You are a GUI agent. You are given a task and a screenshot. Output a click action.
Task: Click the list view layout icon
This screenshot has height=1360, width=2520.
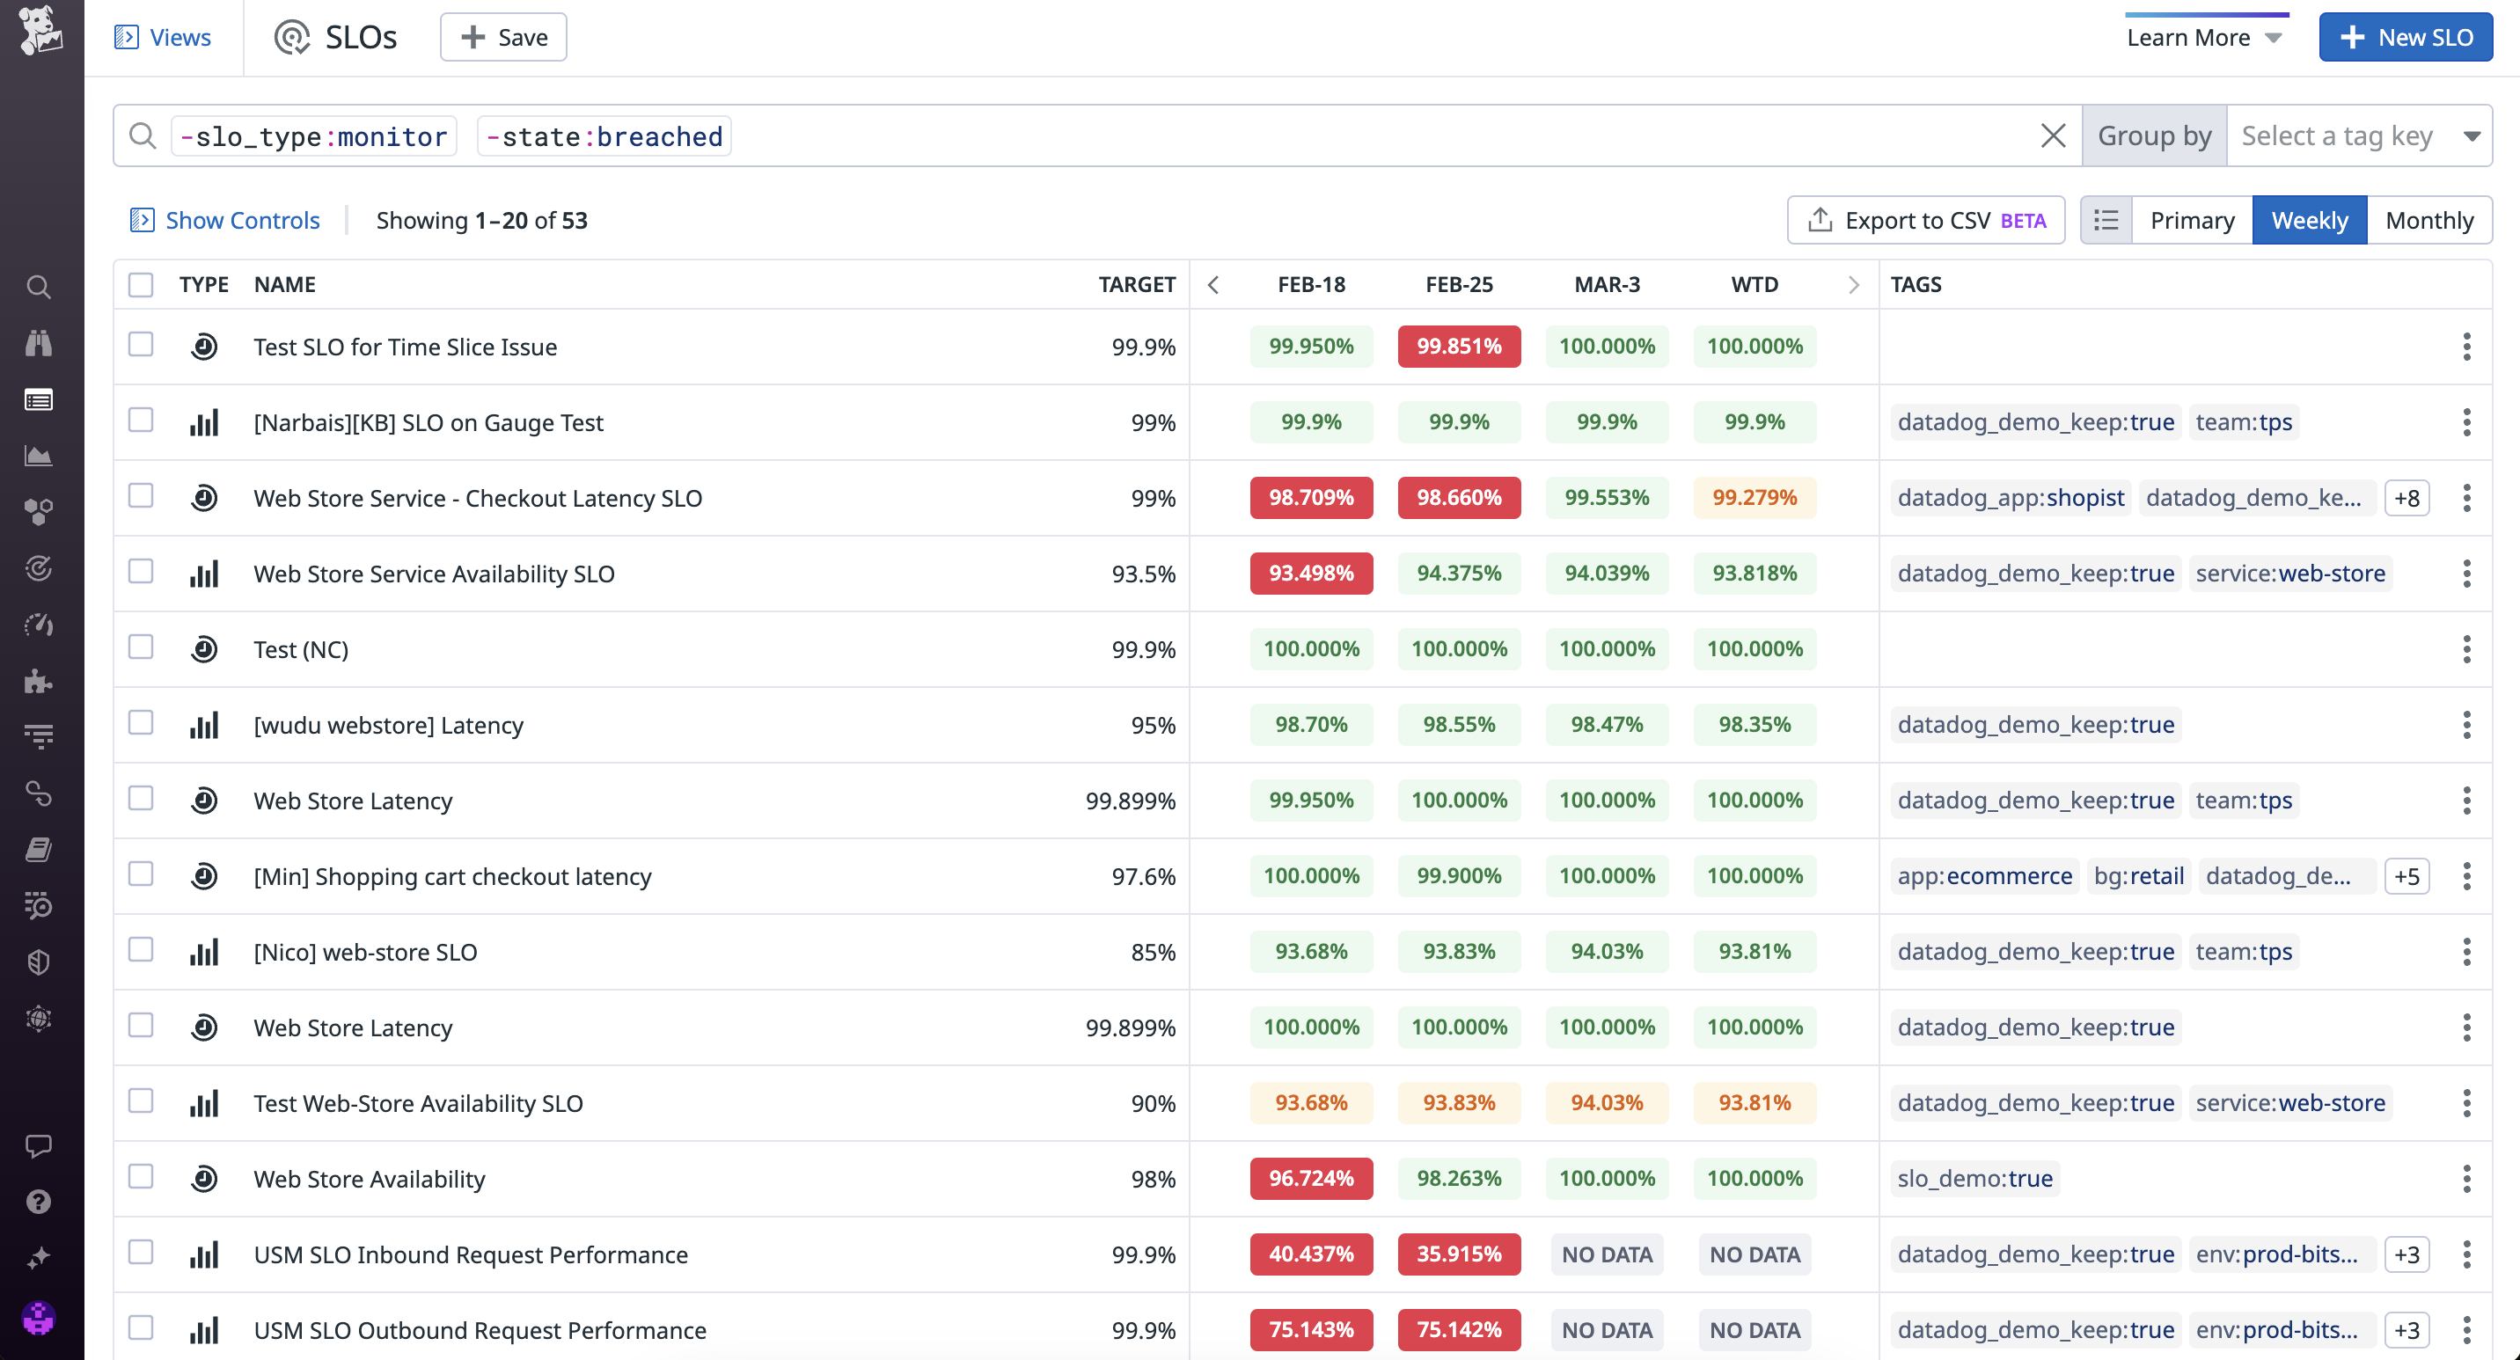[x=2106, y=220]
